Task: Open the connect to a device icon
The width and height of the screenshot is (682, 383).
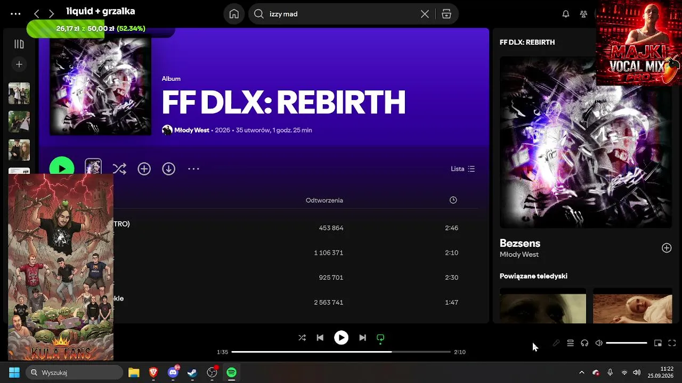Action: tap(584, 343)
